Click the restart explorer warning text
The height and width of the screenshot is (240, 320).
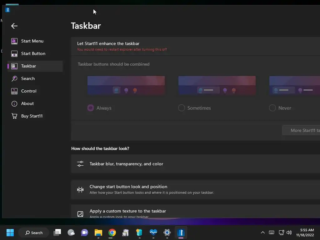[122, 49]
